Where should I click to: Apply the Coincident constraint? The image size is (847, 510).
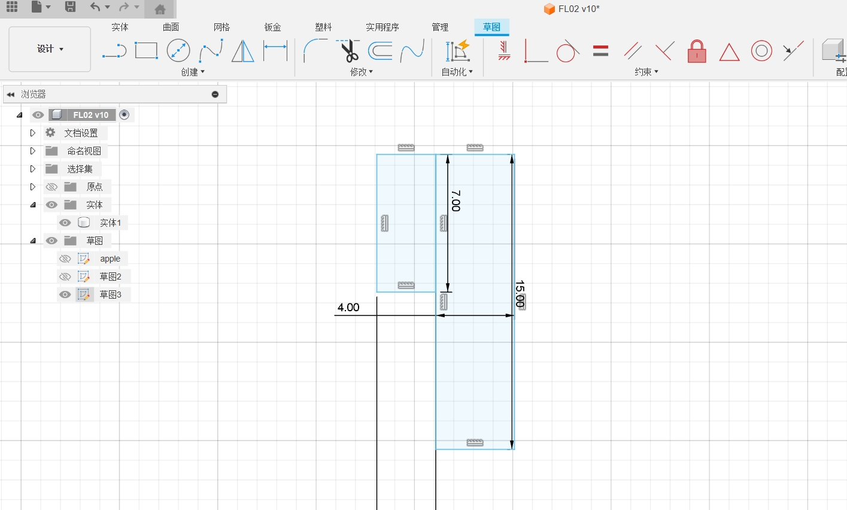(x=536, y=51)
